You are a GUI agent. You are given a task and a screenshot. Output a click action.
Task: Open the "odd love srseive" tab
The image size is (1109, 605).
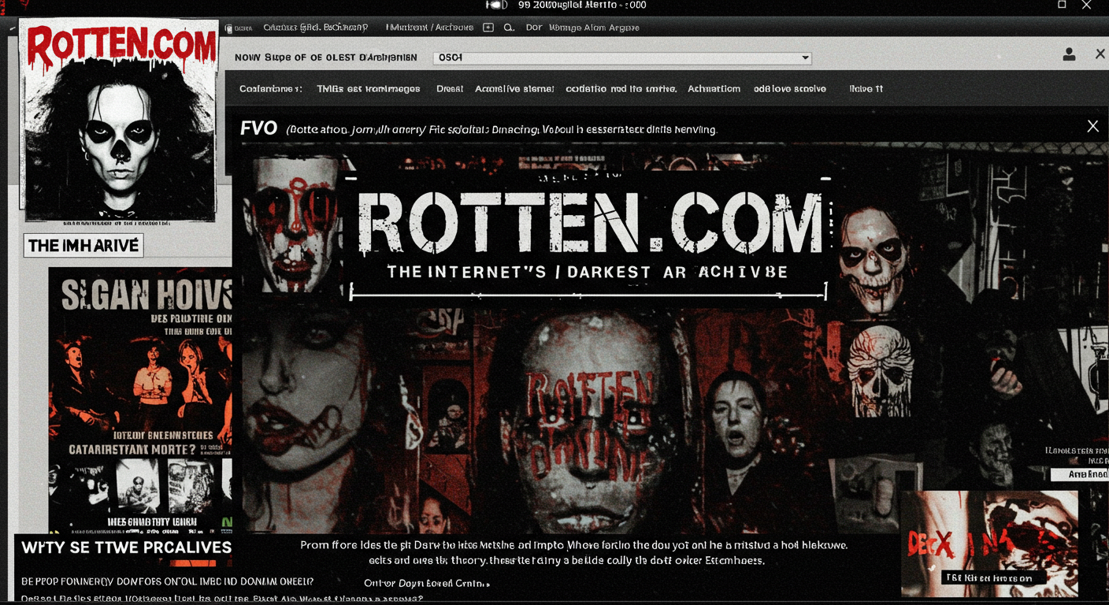click(x=790, y=89)
